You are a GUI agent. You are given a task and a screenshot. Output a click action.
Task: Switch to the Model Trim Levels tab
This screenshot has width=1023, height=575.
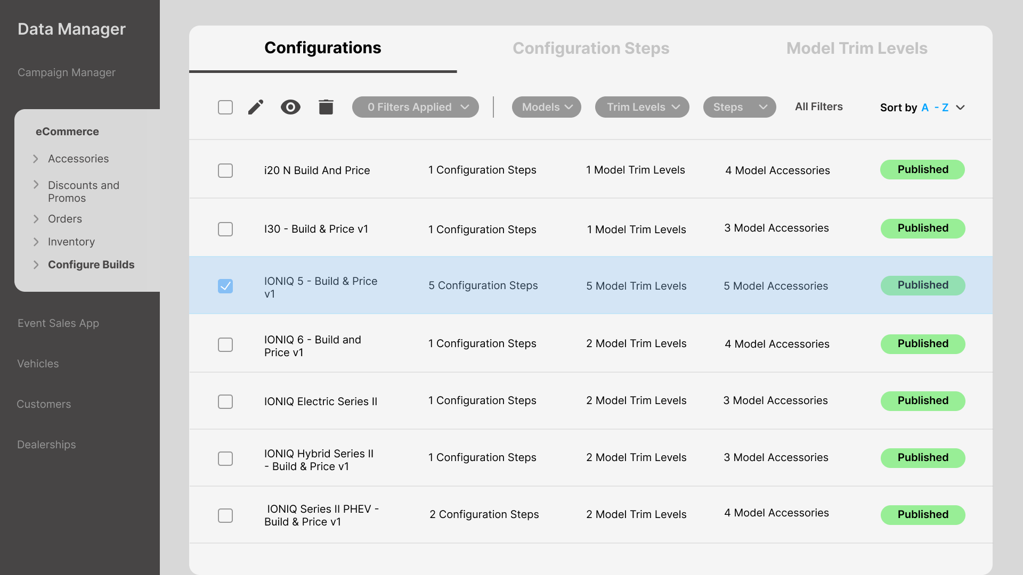point(856,48)
